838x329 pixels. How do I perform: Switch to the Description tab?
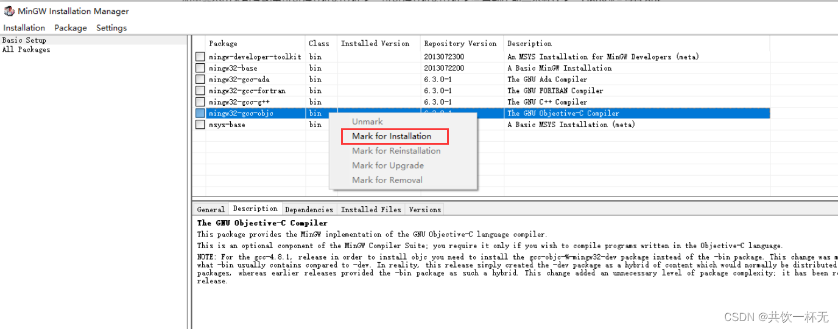pyautogui.click(x=255, y=209)
